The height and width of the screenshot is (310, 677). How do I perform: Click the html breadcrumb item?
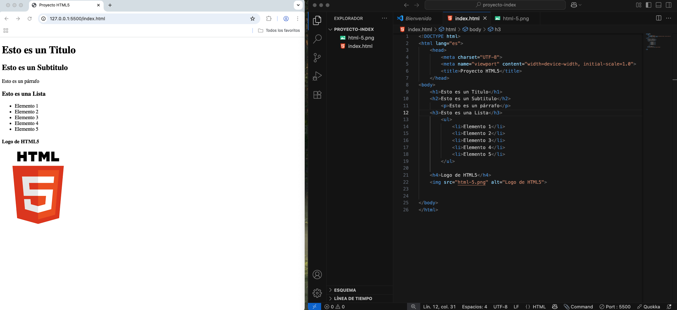448,29
